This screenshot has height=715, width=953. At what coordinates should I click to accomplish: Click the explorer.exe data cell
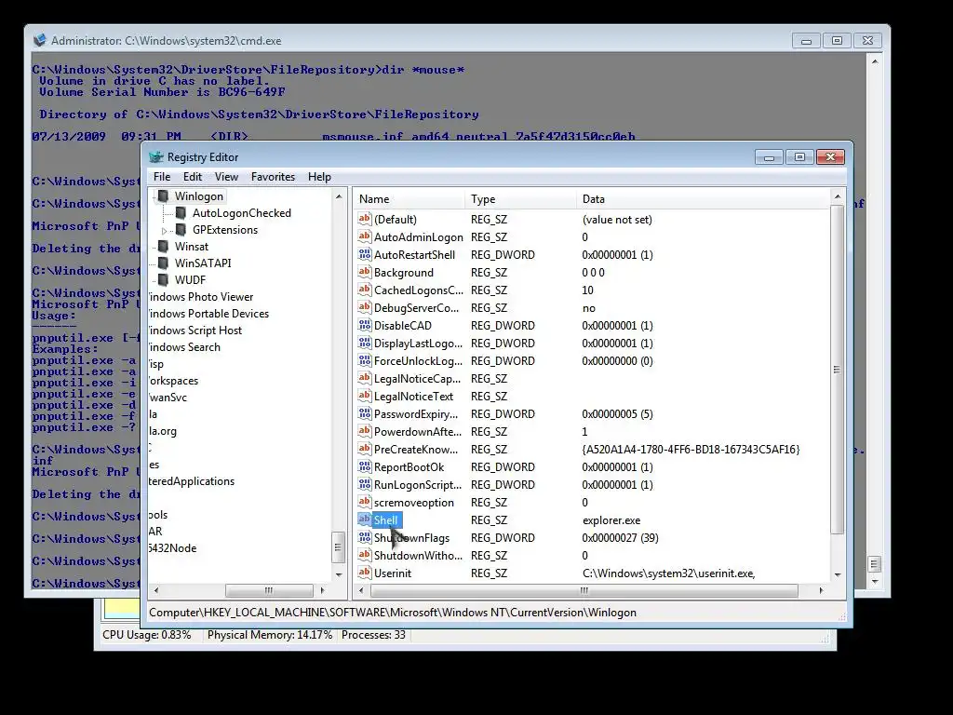coord(611,520)
